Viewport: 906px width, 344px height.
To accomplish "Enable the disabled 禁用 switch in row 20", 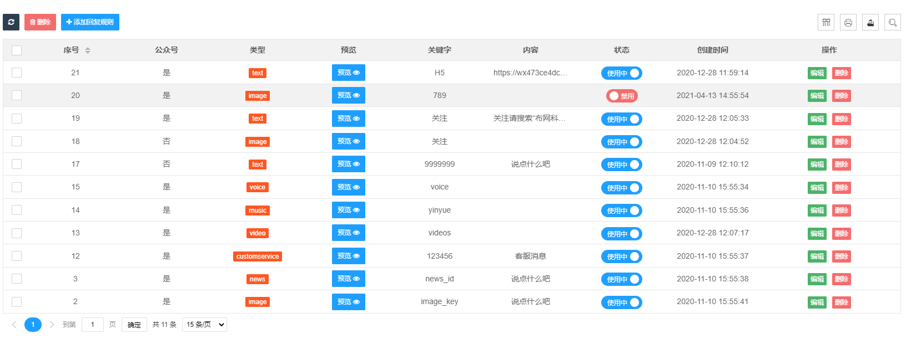I will tap(621, 96).
